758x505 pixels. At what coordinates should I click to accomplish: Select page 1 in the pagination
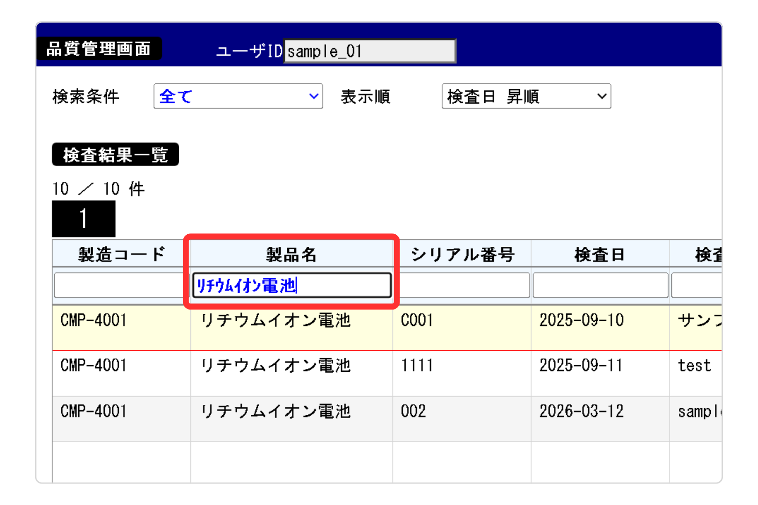[83, 219]
